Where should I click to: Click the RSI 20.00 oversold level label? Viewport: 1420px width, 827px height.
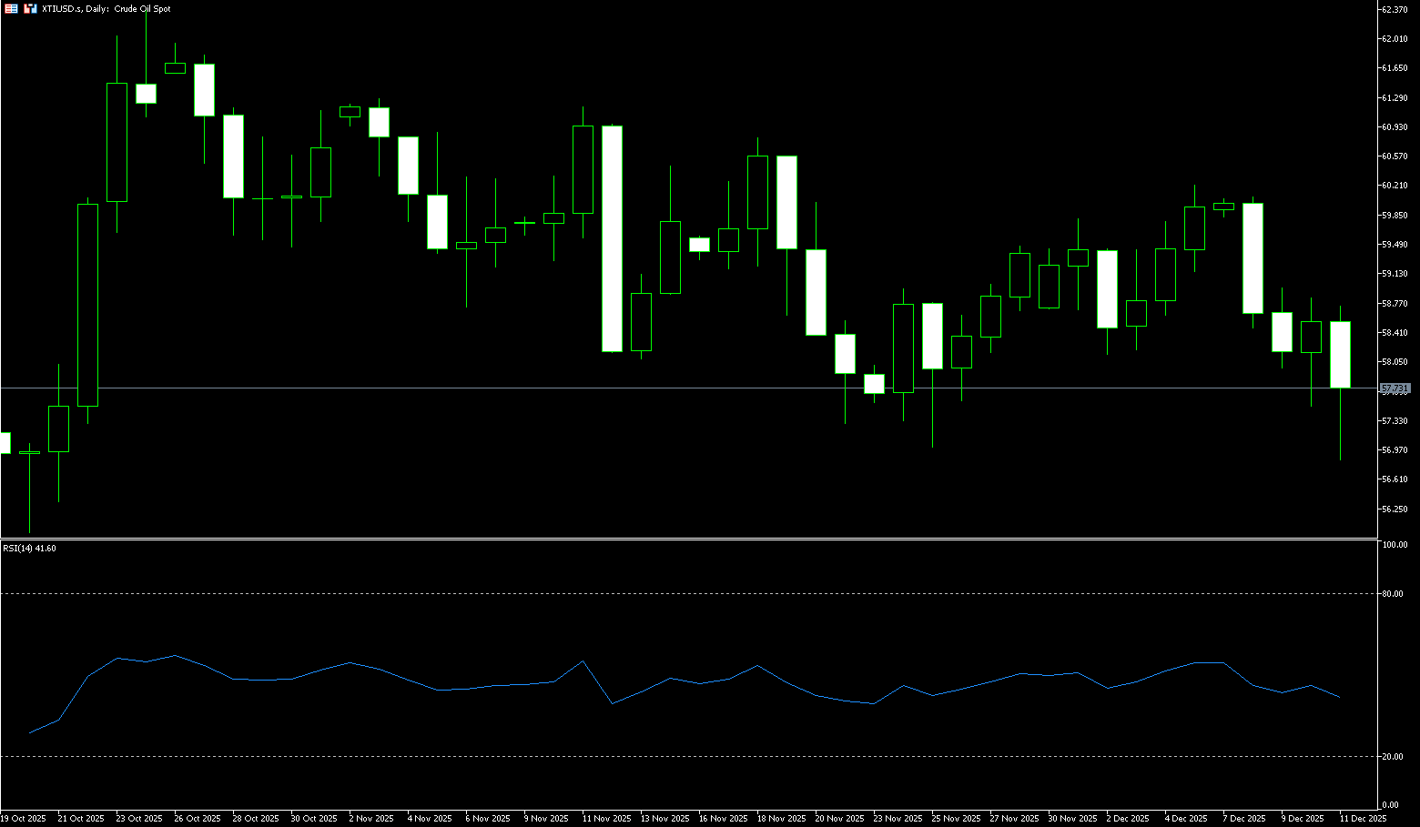pos(1392,757)
